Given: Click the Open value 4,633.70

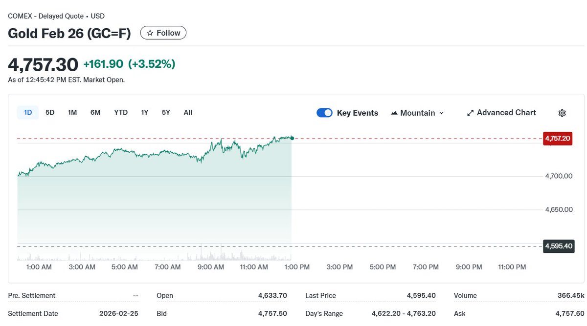Looking at the screenshot, I should click(x=272, y=296).
